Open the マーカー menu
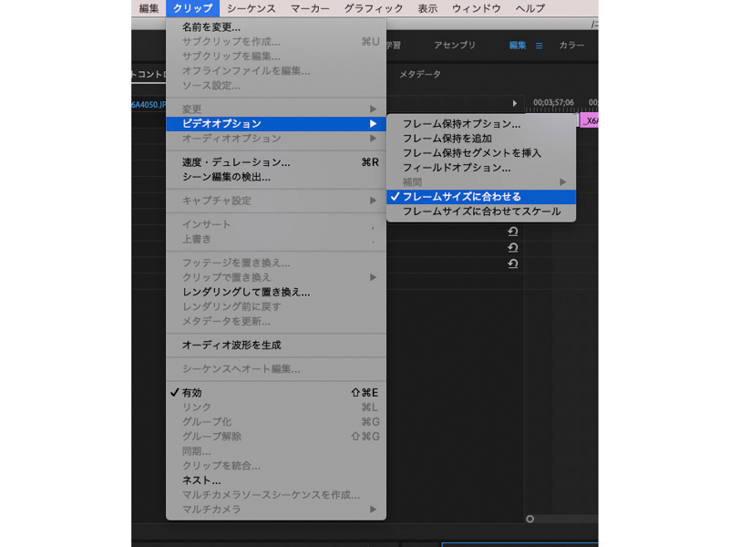Screen dimensions: 729x547 click(309, 7)
